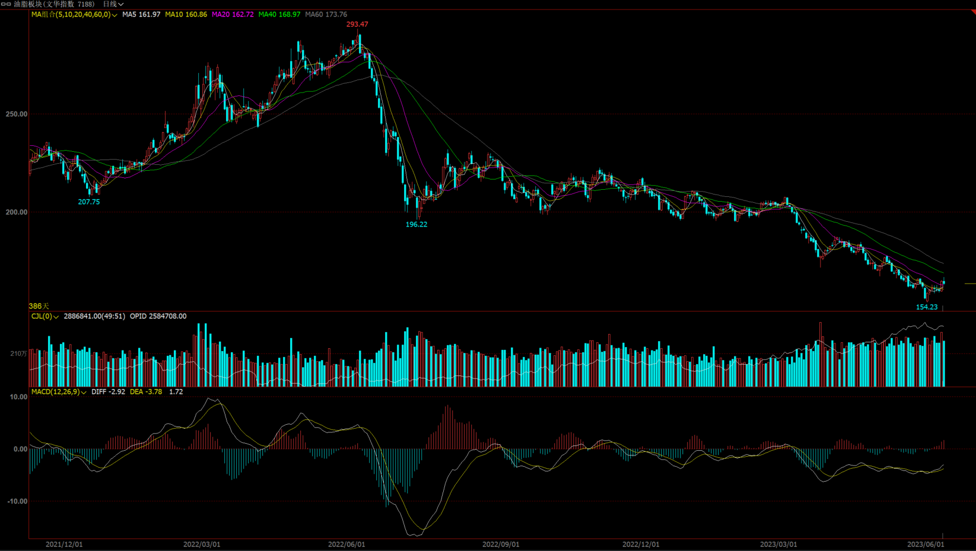Click the OPID 2584708.00 open interest value

pyautogui.click(x=158, y=316)
